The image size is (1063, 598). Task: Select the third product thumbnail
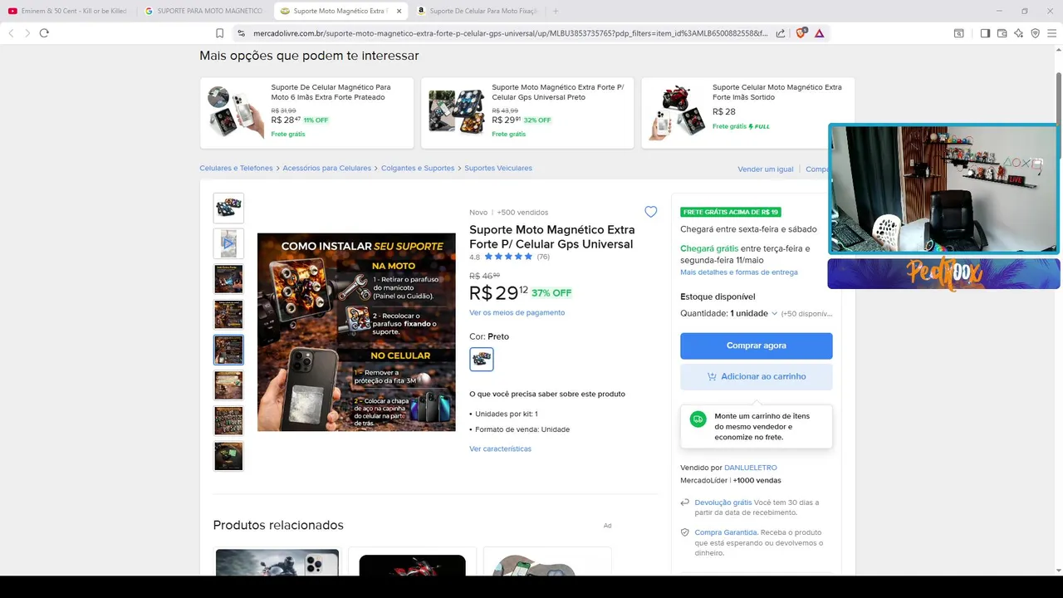tap(228, 279)
